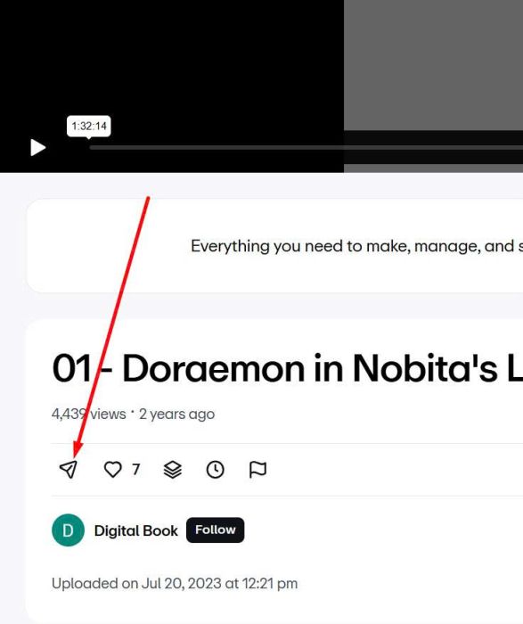Add video to collections using layers icon
This screenshot has height=624, width=523.
click(x=173, y=470)
